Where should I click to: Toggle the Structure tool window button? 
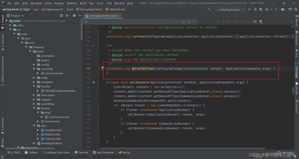click(3, 42)
